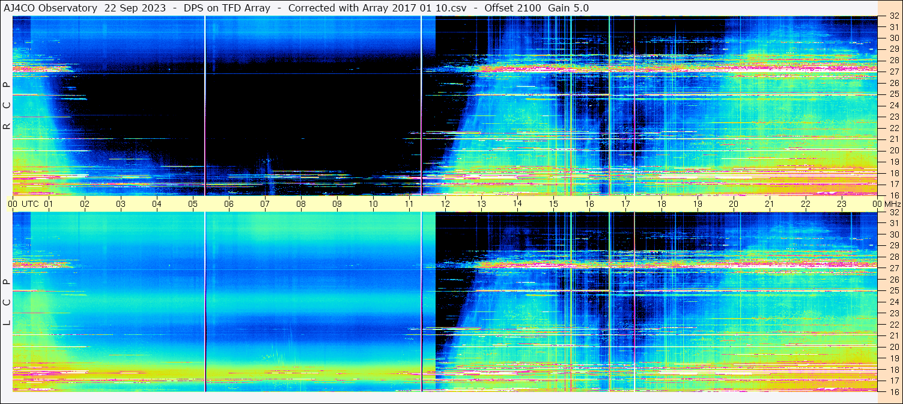Click the AJ4CO Observatory title text
Image resolution: width=903 pixels, height=404 pixels.
[x=50, y=8]
